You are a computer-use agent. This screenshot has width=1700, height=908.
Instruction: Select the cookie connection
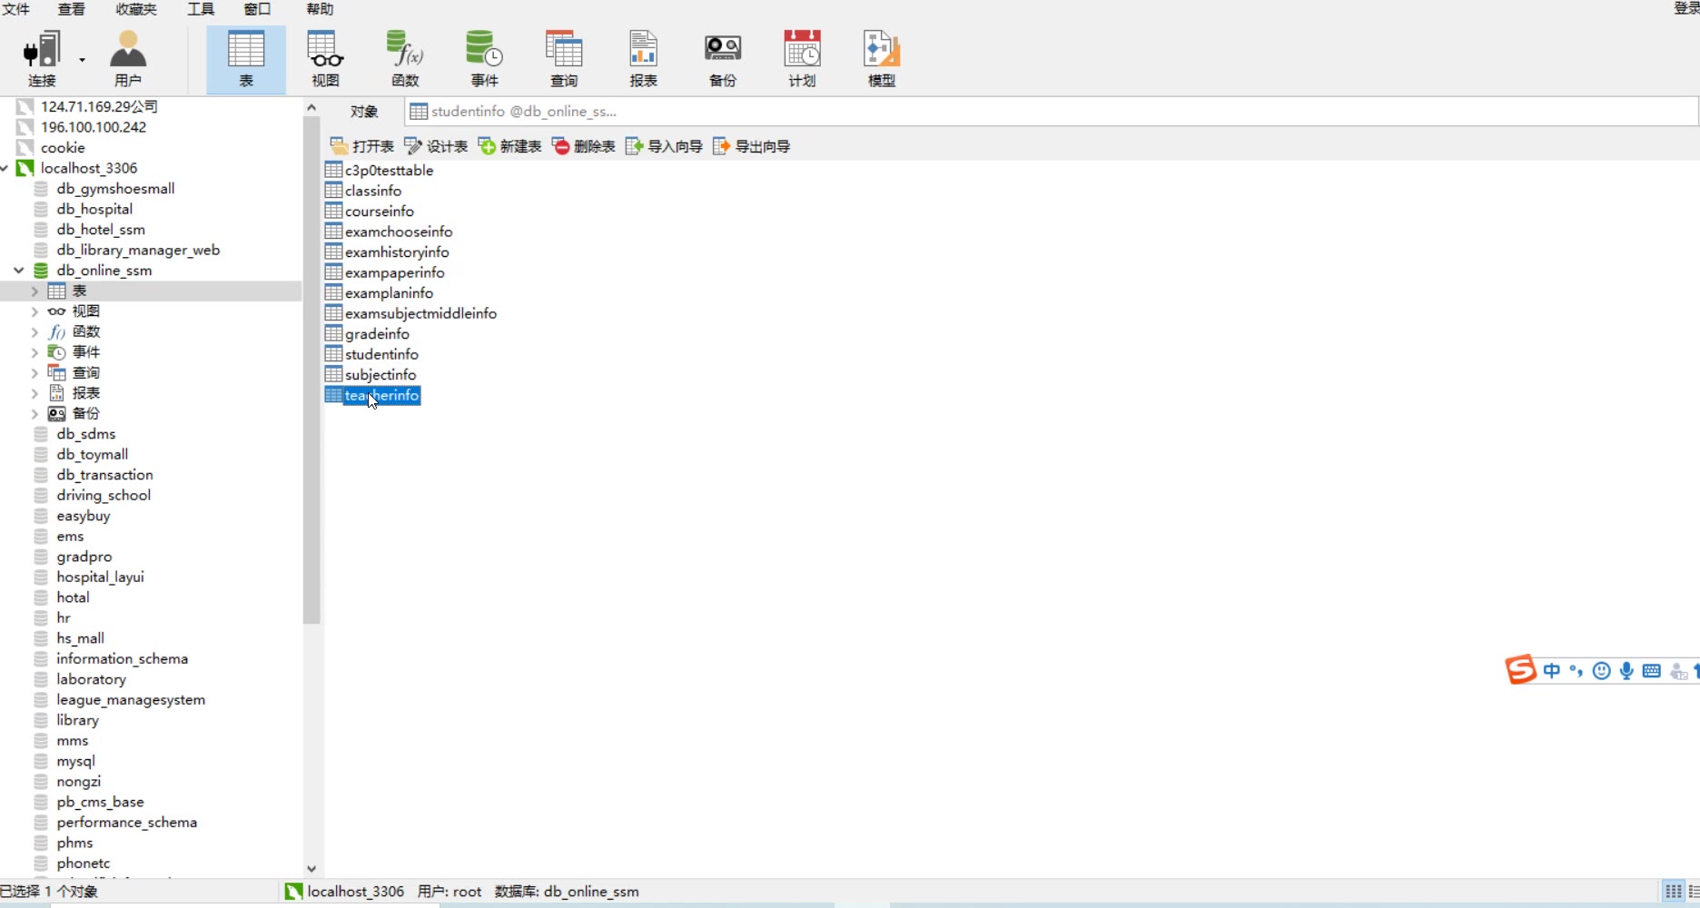[63, 147]
